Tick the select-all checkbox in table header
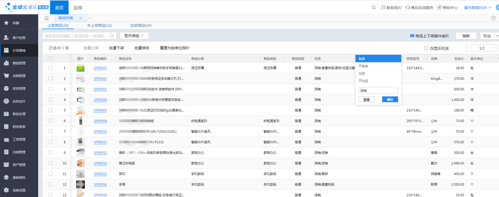 [50, 59]
